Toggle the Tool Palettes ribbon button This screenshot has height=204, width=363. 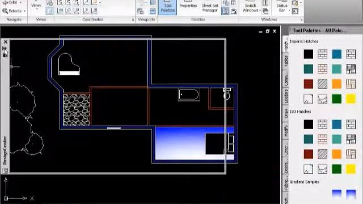(x=168, y=7)
